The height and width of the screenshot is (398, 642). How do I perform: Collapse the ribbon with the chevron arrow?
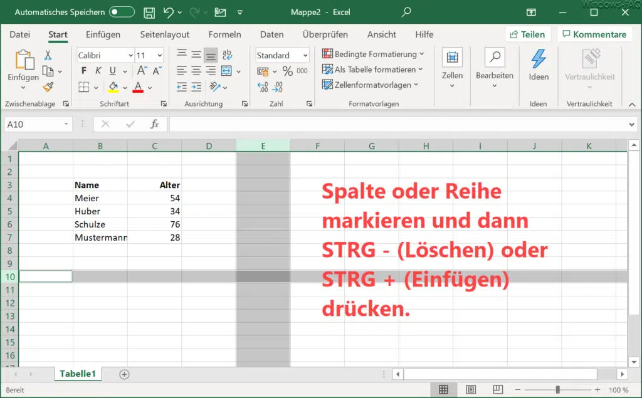pyautogui.click(x=632, y=104)
